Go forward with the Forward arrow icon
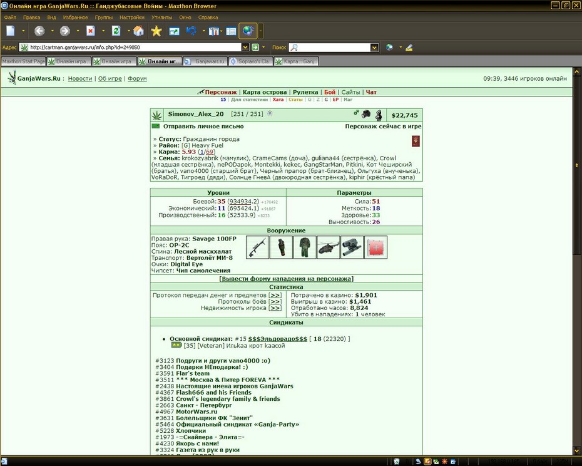The height and width of the screenshot is (466, 582). (x=65, y=31)
